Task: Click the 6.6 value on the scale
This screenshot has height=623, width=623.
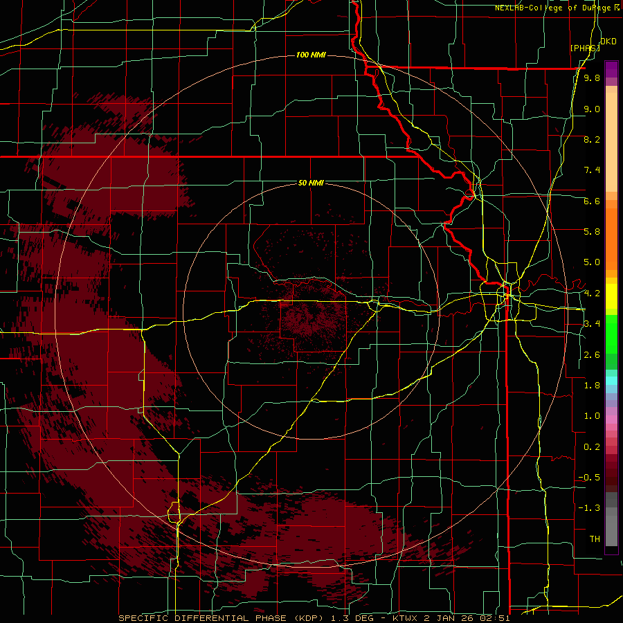Action: pos(592,201)
